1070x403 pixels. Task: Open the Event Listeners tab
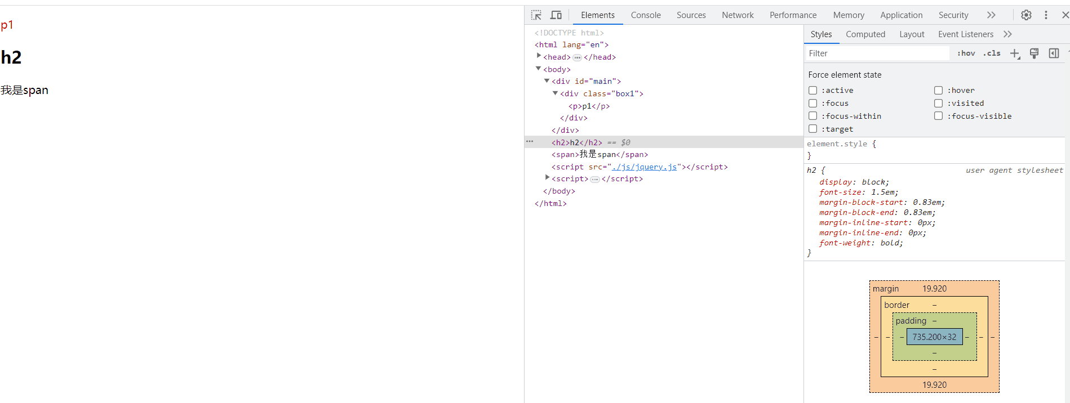966,34
